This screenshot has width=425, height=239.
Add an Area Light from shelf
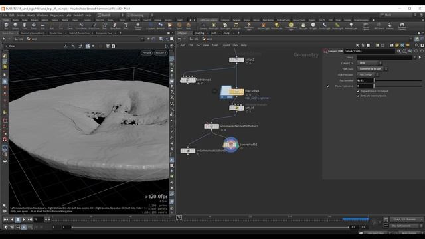[236, 25]
